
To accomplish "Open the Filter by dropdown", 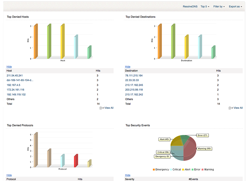I will (x=219, y=6).
